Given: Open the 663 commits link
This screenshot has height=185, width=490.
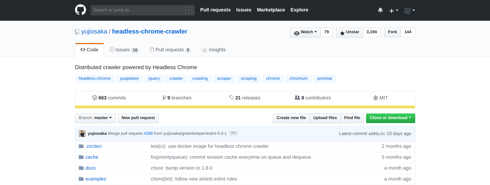Looking at the screenshot, I should point(109,98).
